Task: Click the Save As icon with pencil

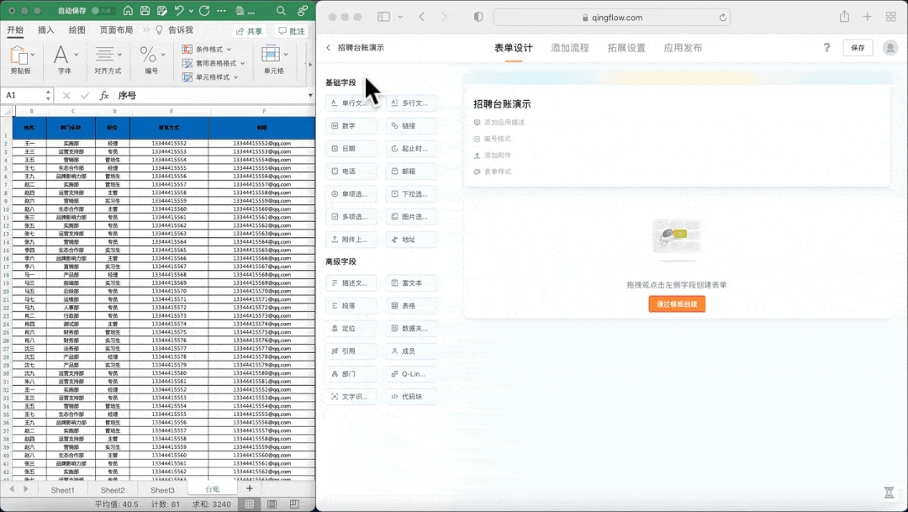Action: (x=162, y=10)
